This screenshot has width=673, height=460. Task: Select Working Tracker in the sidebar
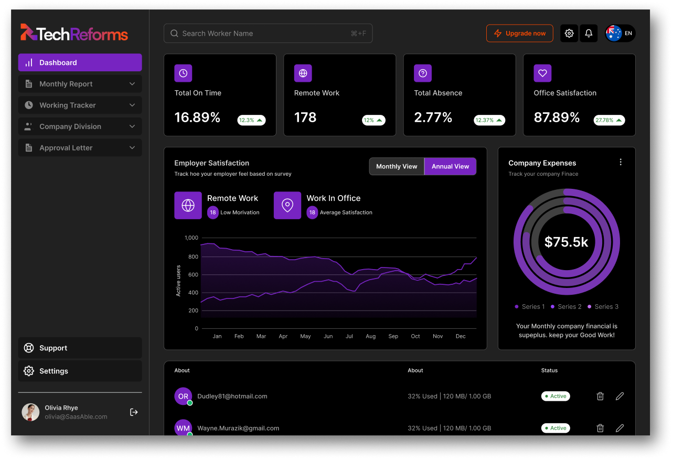(x=80, y=105)
